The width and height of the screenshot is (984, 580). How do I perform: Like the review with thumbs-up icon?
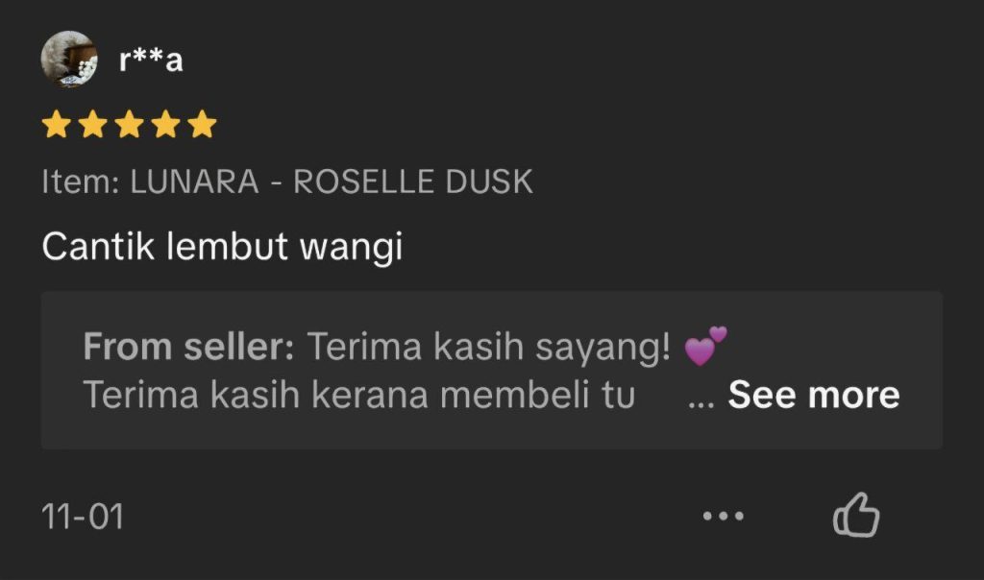click(x=856, y=515)
